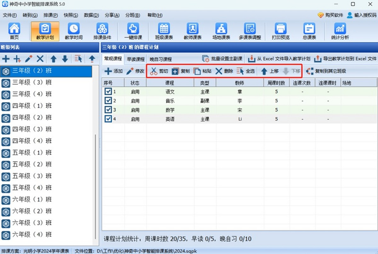Uncheck row 4 英语 checkbox
The width and height of the screenshot is (378, 254).
pyautogui.click(x=108, y=119)
